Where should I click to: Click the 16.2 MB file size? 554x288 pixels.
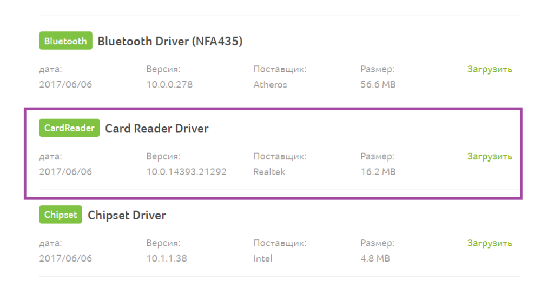tap(378, 172)
